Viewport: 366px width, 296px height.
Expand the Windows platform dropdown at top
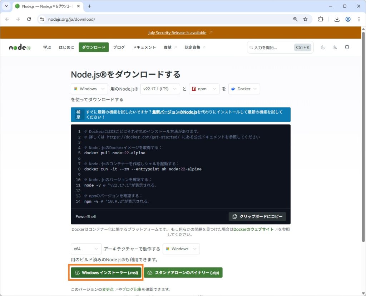pyautogui.click(x=89, y=89)
